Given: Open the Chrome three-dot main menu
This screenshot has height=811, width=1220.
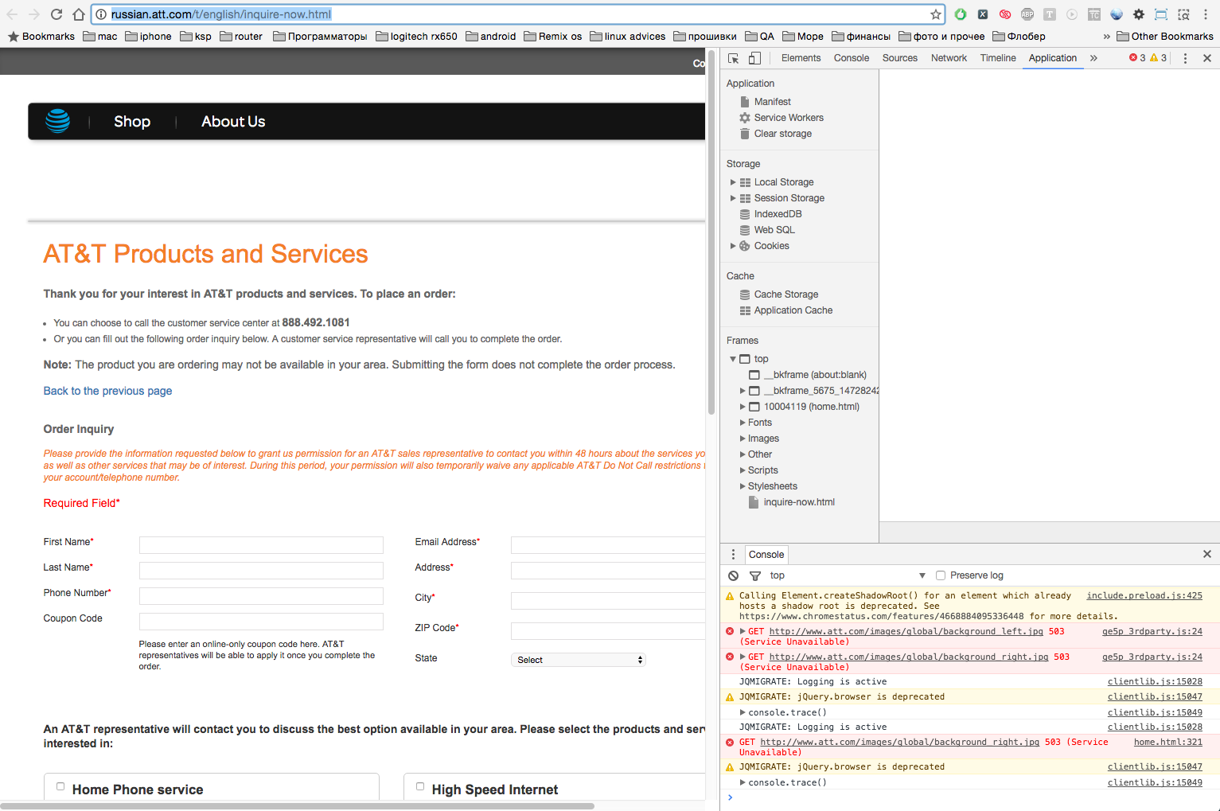Looking at the screenshot, I should pyautogui.click(x=1206, y=14).
